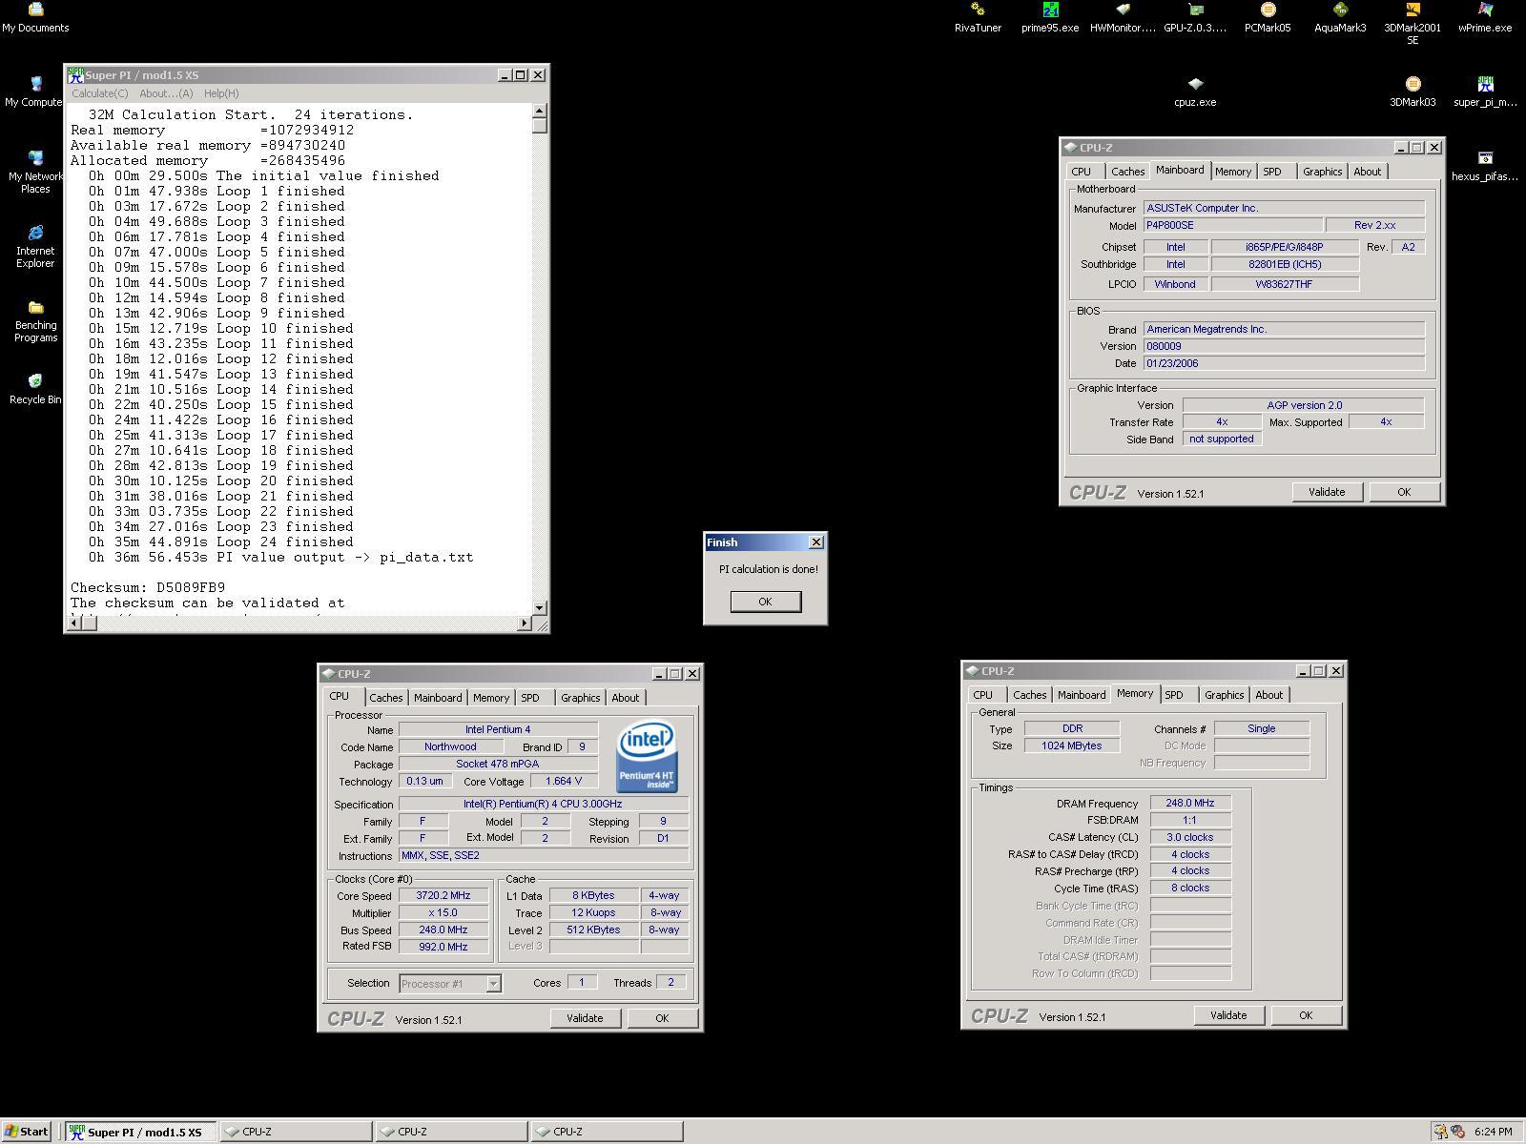This screenshot has width=1526, height=1144.
Task: Open the AquaMark3 desktop icon
Action: [1340, 17]
